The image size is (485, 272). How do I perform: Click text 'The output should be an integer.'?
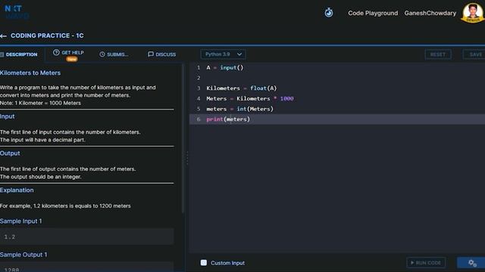point(40,177)
